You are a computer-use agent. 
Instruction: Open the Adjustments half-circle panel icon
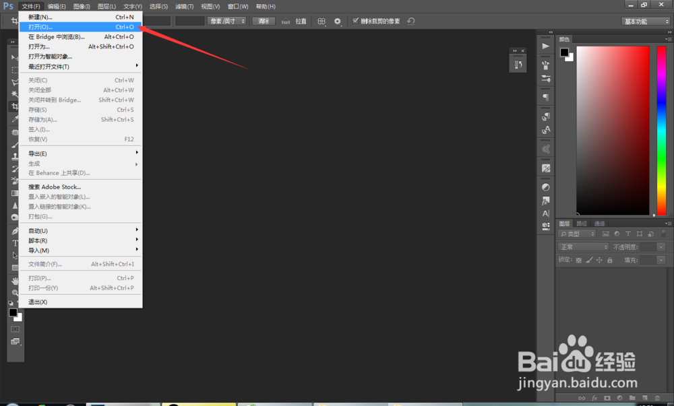click(545, 187)
